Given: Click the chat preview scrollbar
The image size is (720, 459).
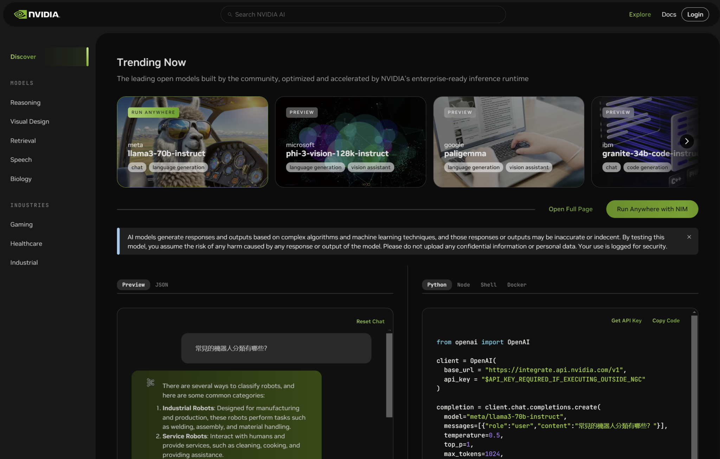Looking at the screenshot, I should (389, 375).
